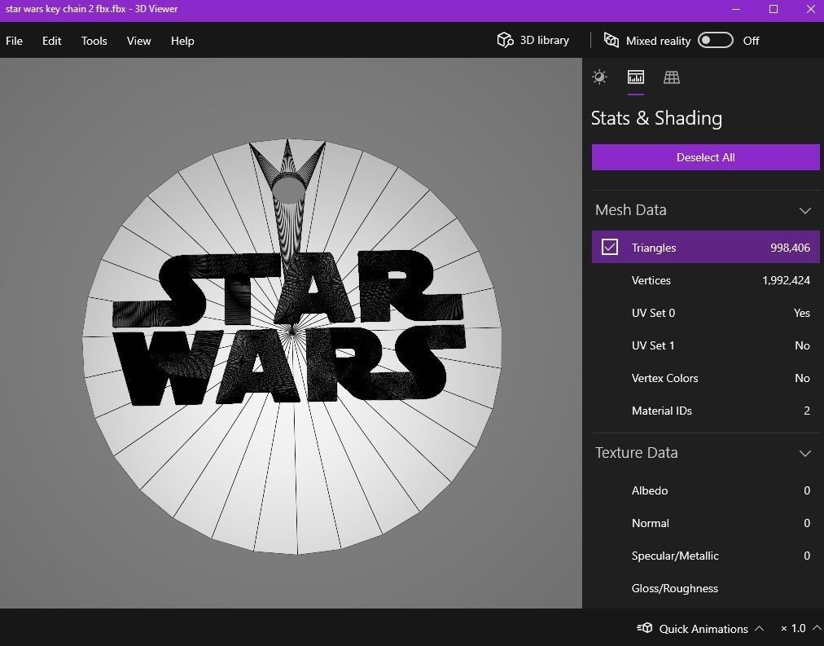Click the Deselect All button
This screenshot has width=824, height=646.
(x=705, y=157)
